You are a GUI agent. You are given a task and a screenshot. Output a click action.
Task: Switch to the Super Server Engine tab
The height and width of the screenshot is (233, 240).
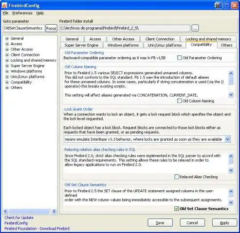[81, 45]
